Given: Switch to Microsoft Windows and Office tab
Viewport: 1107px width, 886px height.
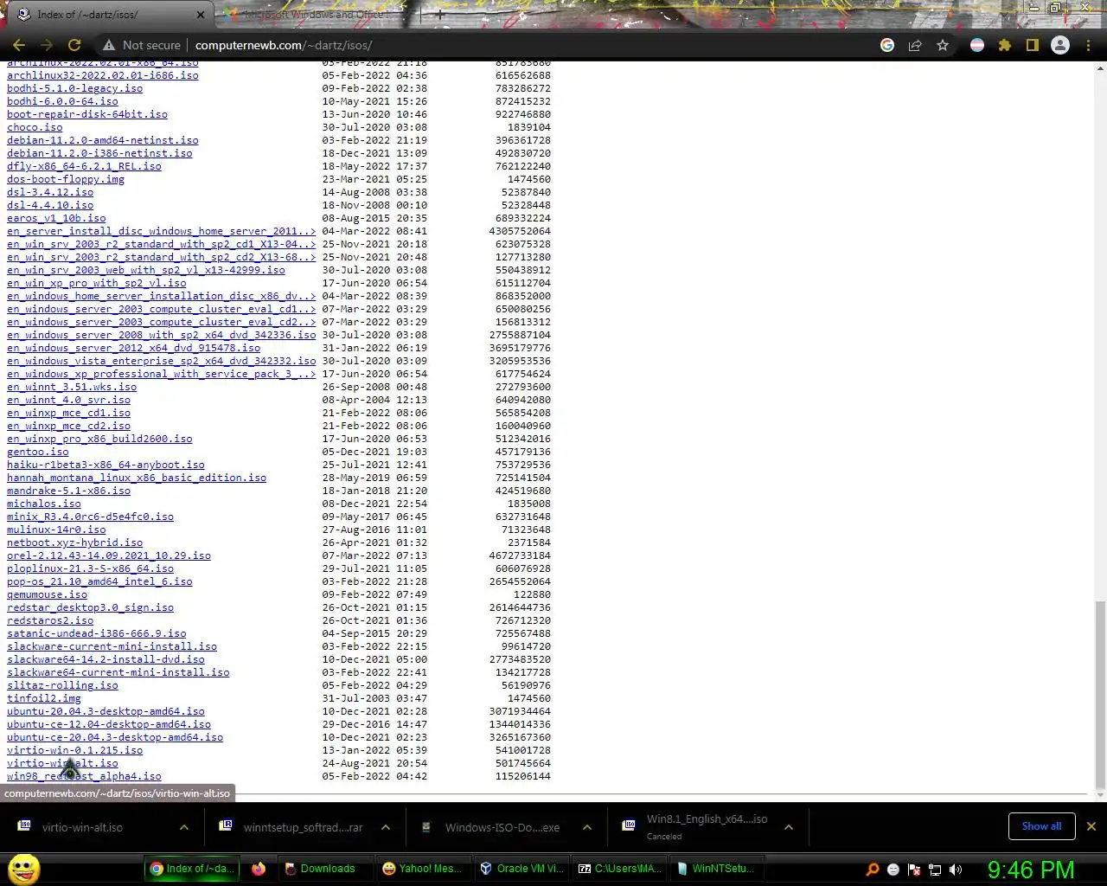Looking at the screenshot, I should coord(313,15).
